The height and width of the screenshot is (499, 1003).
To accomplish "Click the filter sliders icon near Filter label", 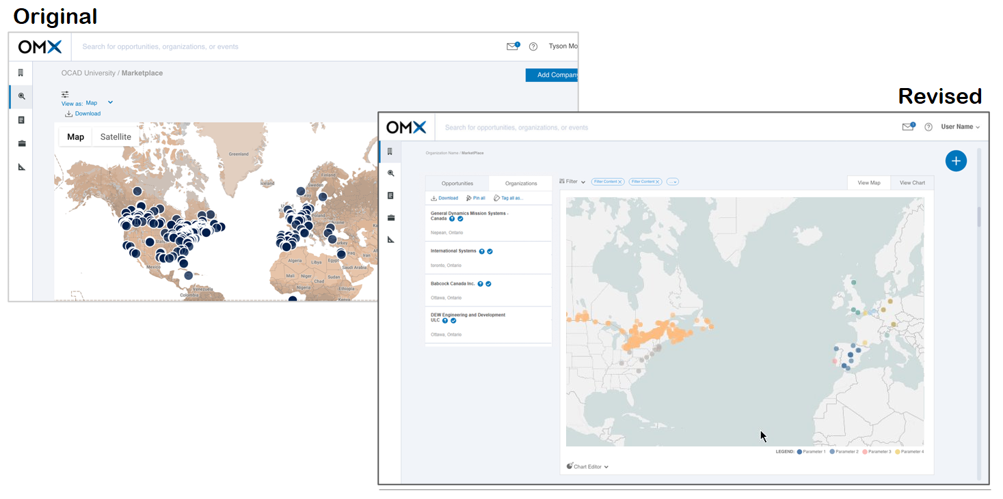I will pos(563,182).
